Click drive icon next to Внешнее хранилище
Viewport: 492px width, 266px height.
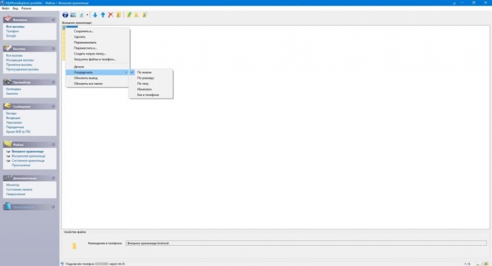(9, 151)
